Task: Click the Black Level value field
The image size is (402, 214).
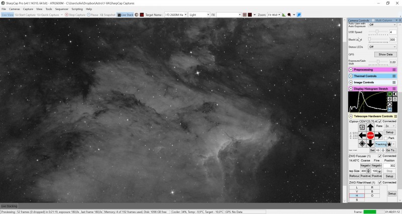Action: pos(393,40)
